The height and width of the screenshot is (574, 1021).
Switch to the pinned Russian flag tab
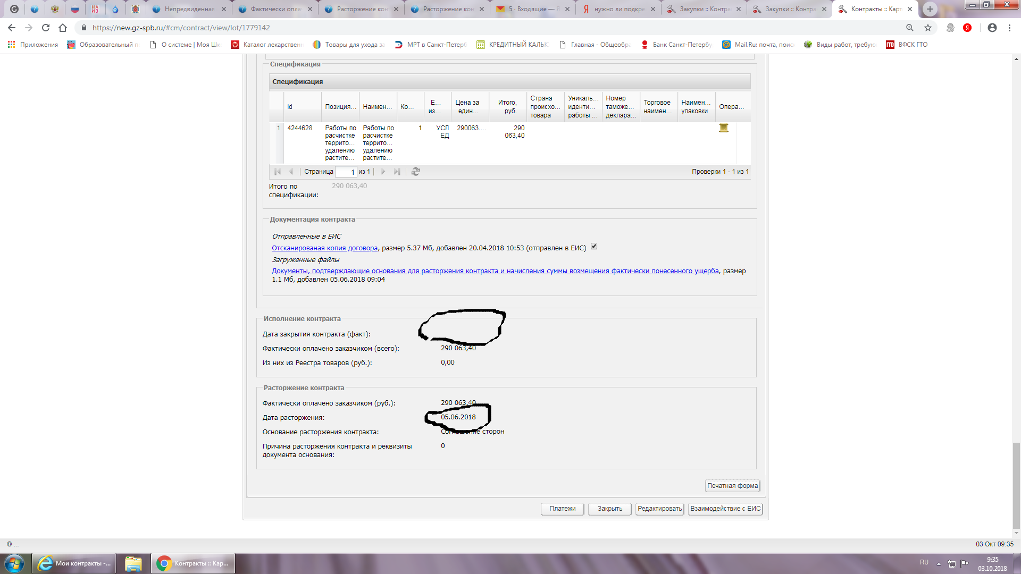(x=75, y=9)
